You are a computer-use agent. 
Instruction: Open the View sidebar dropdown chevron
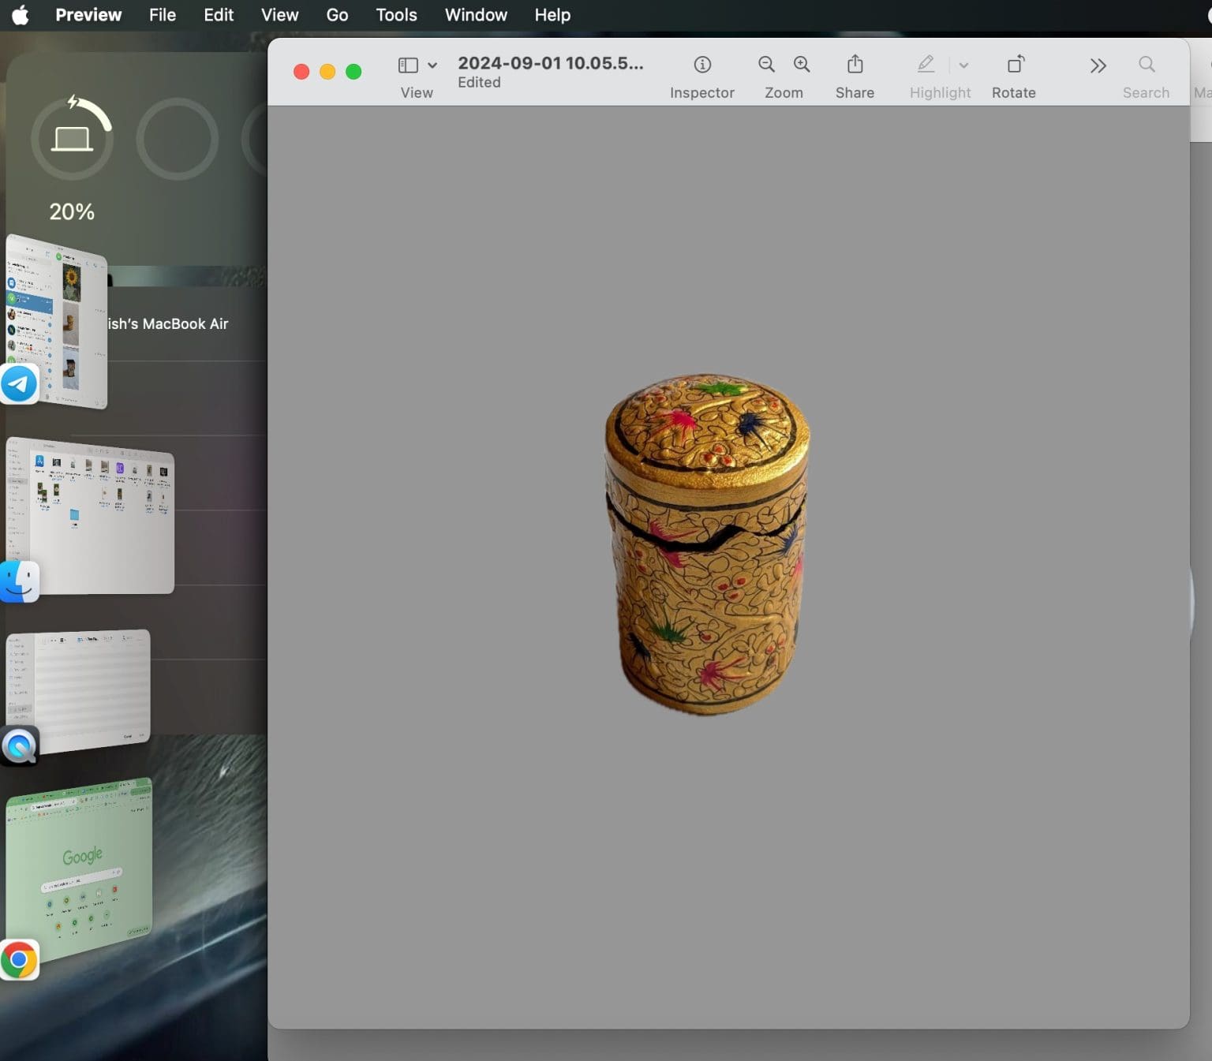click(x=432, y=65)
